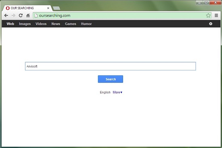The image size is (222, 148).
Task: Open settings via the gear icon
Action: (x=211, y=24)
